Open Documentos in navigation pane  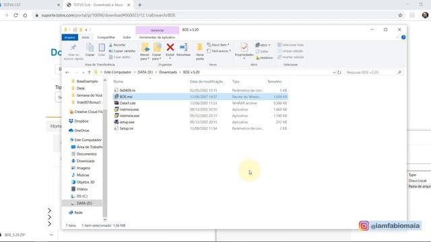pyautogui.click(x=87, y=154)
